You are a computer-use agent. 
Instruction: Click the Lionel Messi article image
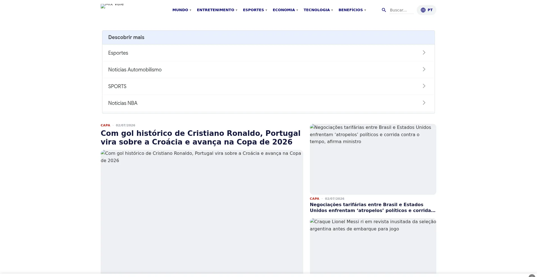(373, 246)
